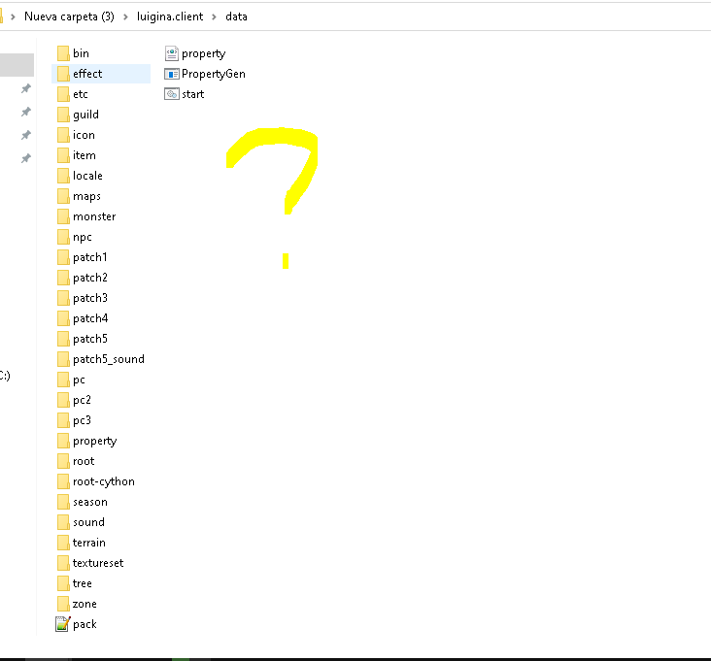
Task: Click the pc3 folder icon
Action: [63, 420]
